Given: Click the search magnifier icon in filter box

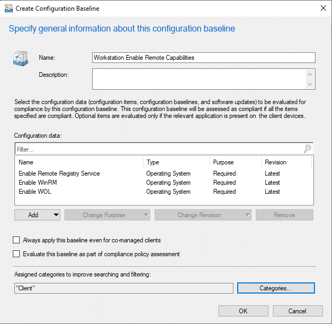Looking at the screenshot, I should (307, 149).
